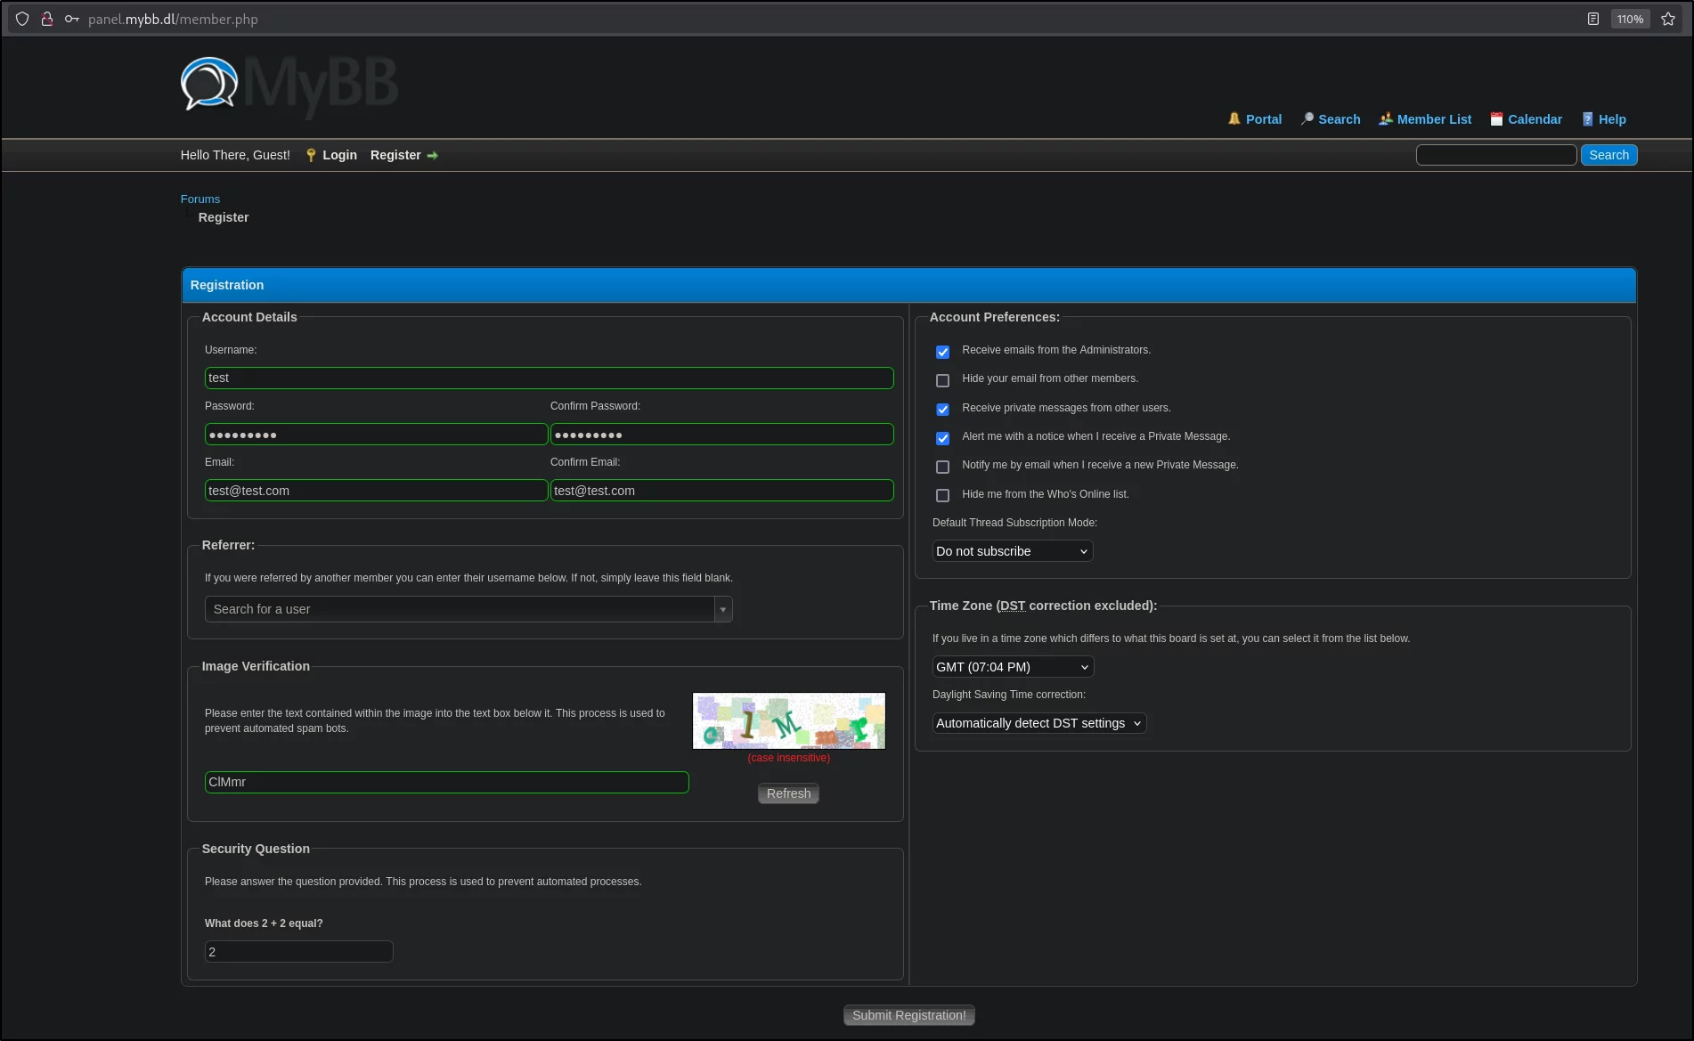Open the Portal menu item
This screenshot has width=1694, height=1041.
1263,119
